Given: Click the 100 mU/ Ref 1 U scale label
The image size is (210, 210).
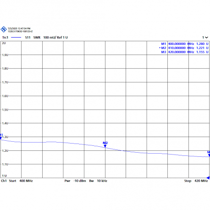Looking at the screenshot, I should click(x=55, y=38).
